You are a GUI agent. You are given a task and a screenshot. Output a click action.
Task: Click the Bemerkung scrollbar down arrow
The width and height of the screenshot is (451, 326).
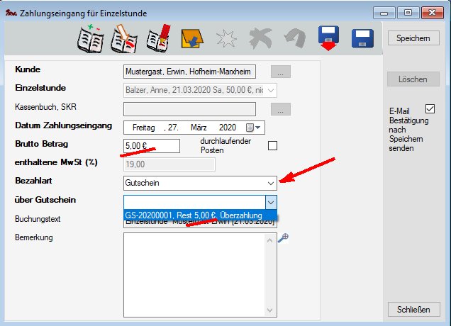[270, 310]
